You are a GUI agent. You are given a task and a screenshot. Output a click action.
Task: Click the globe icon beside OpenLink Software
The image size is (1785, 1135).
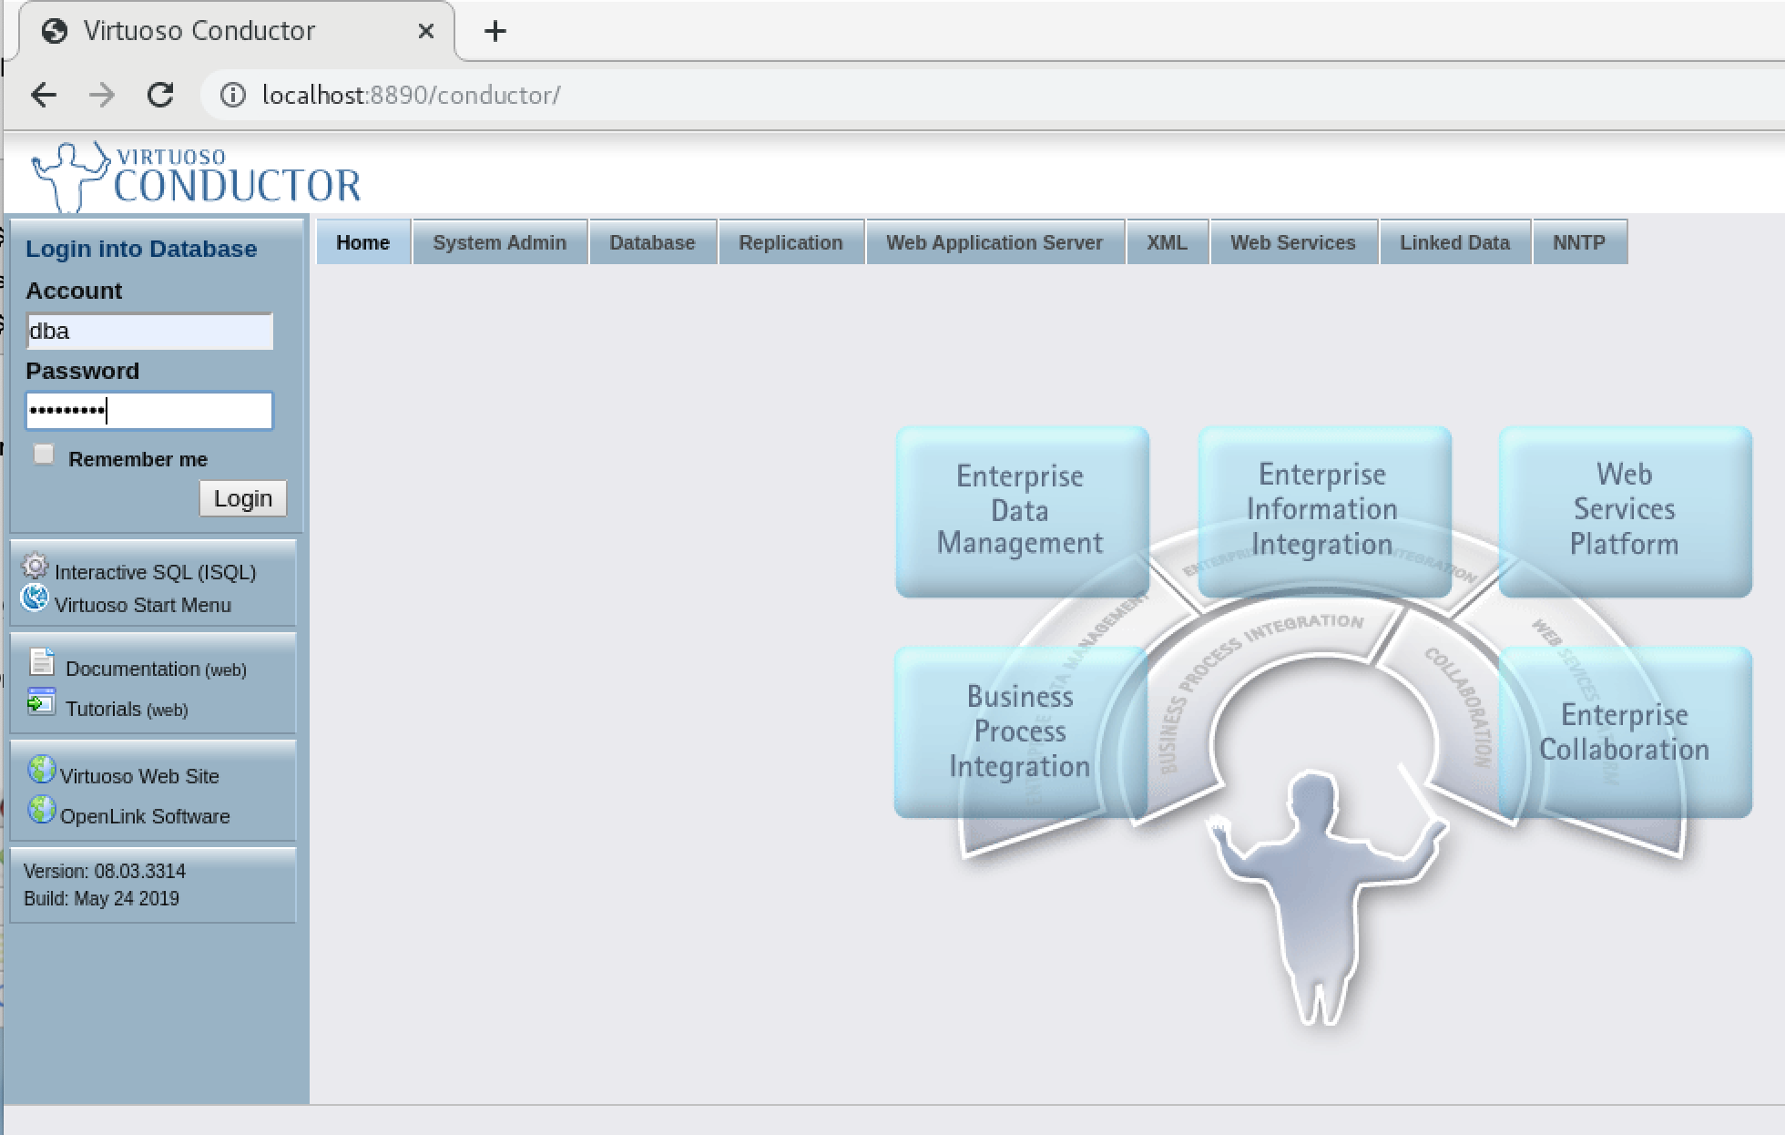(x=41, y=809)
